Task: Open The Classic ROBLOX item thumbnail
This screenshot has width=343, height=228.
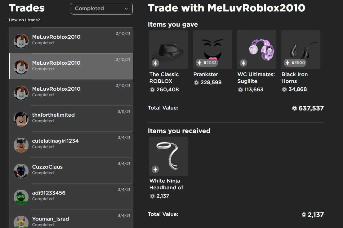Action: [169, 50]
